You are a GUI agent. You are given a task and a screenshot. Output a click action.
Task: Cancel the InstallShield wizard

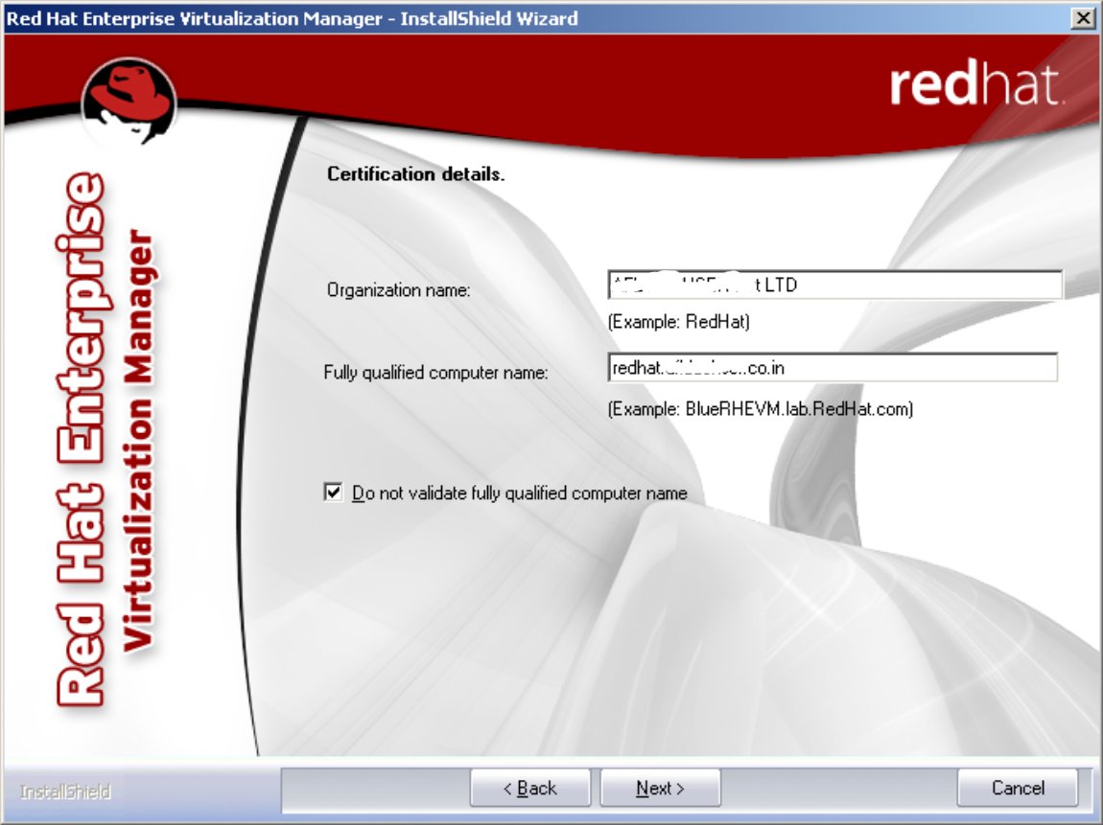pos(1018,788)
